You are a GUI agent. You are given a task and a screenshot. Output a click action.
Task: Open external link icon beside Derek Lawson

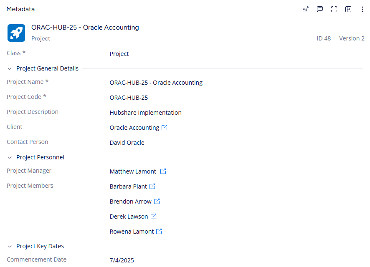tap(154, 217)
